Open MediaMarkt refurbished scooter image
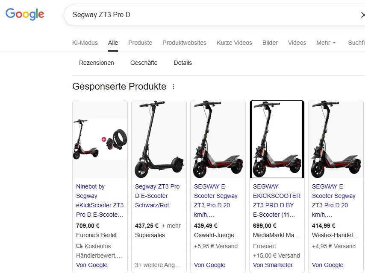The height and width of the screenshot is (273, 365). pyautogui.click(x=277, y=139)
